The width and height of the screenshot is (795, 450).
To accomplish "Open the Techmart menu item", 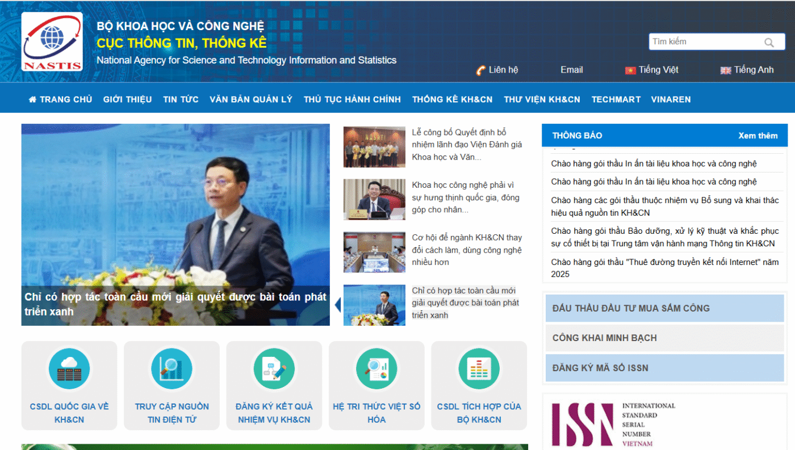I will point(616,99).
